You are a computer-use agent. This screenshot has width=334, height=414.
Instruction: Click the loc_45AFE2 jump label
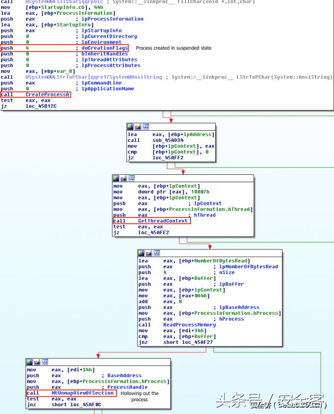click(x=153, y=232)
